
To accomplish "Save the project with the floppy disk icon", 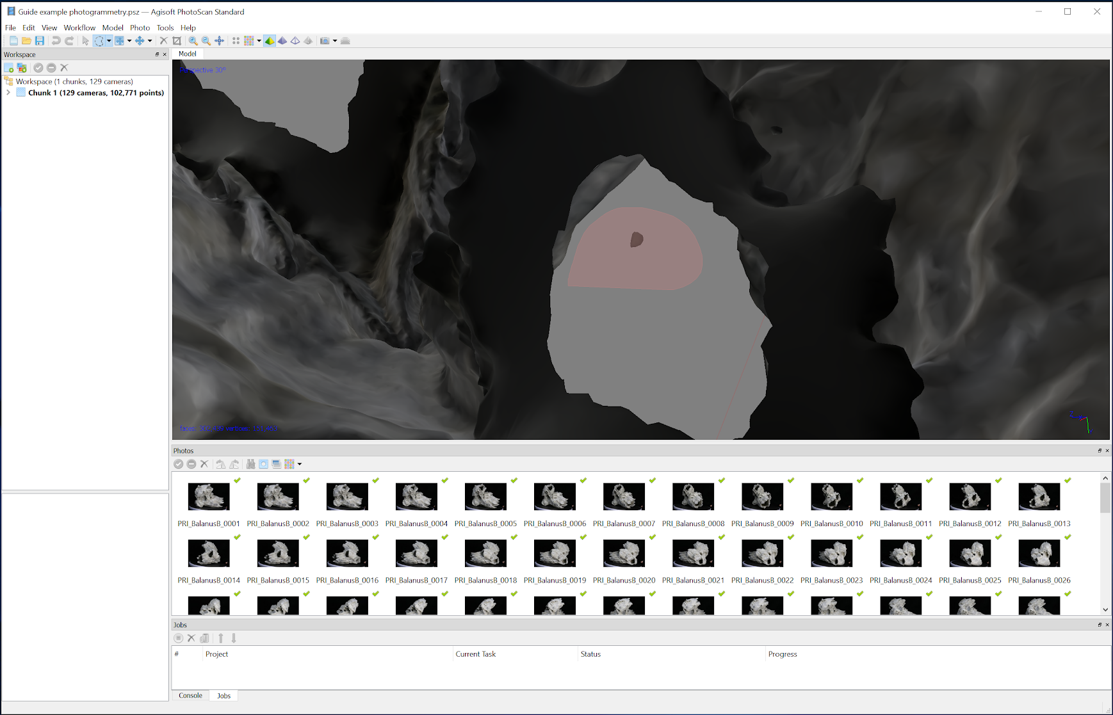I will 40,41.
